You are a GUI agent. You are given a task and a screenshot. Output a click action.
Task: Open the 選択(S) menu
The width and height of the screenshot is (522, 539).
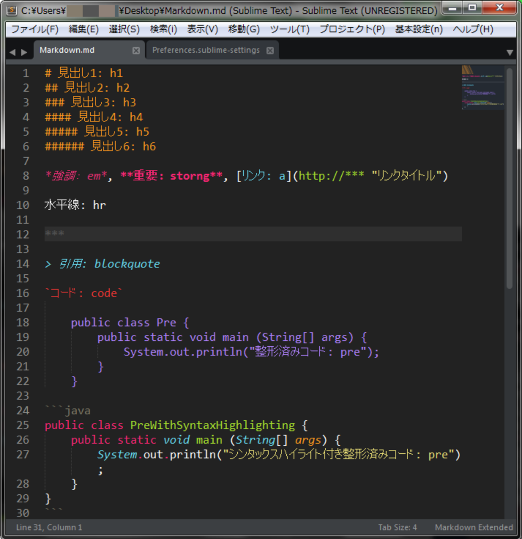point(124,29)
